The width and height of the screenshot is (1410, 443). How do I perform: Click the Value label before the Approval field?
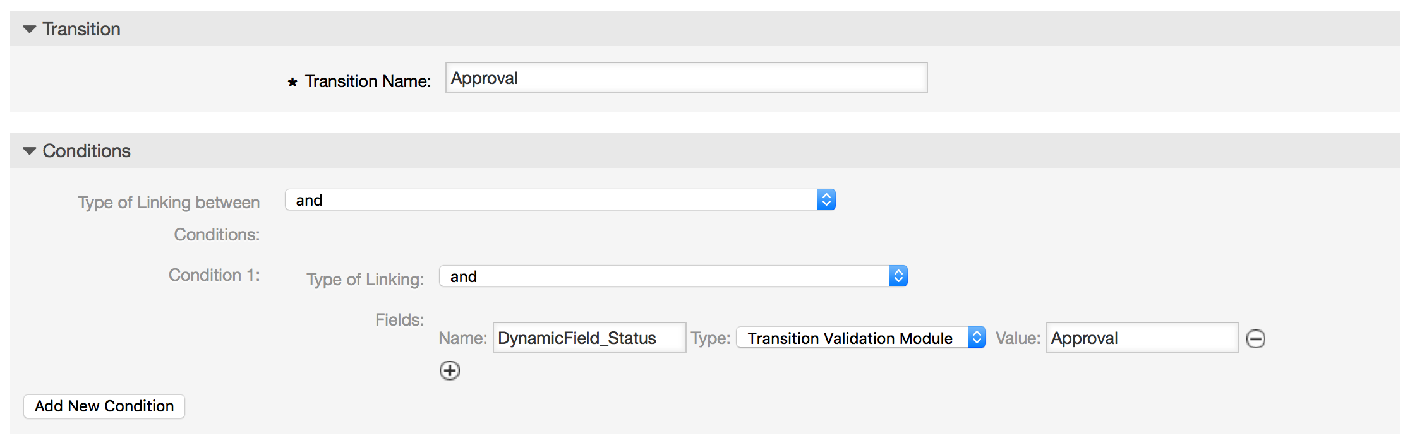[x=1018, y=338]
